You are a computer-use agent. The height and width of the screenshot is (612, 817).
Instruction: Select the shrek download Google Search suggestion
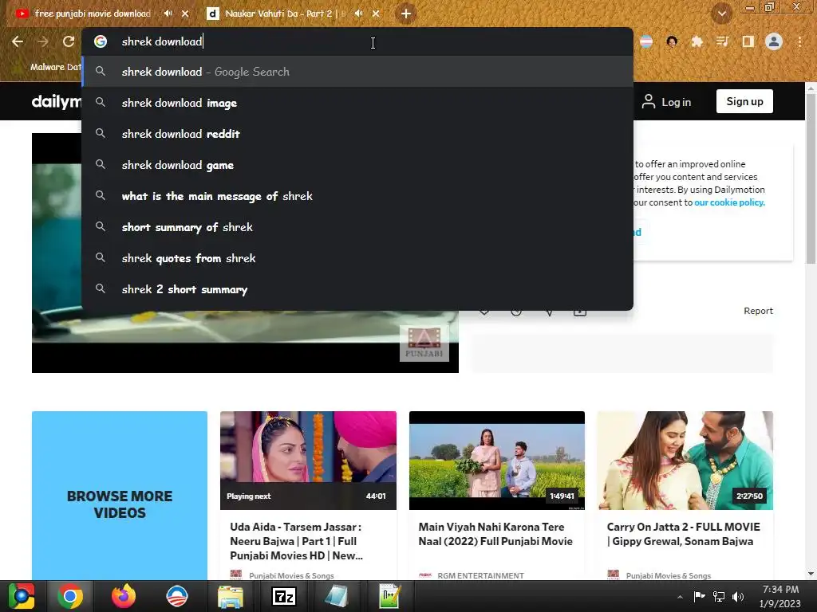(358, 72)
